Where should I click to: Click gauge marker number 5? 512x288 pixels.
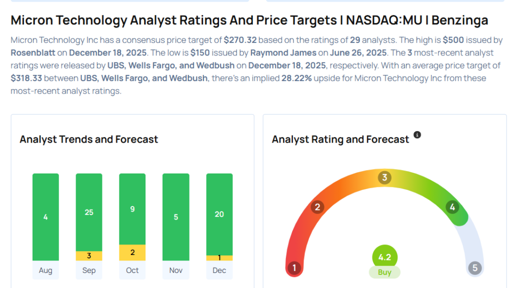coord(475,268)
